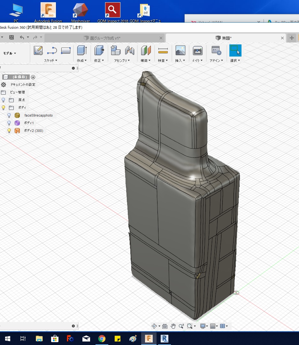The image size is (299, 345).
Task: Click the Press Pull modify icon
Action: click(x=99, y=50)
